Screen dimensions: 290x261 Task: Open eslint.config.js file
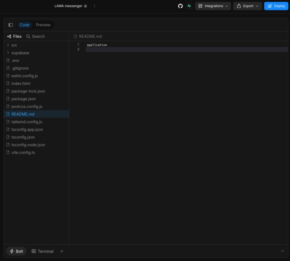[37, 76]
